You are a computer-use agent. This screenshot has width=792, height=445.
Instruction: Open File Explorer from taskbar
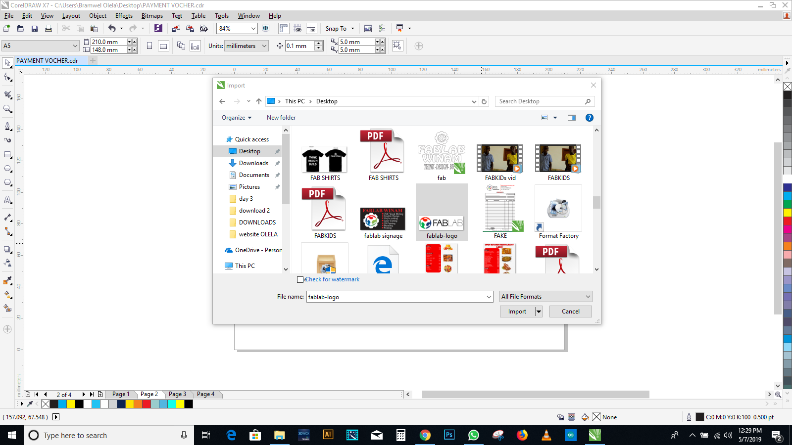click(x=280, y=435)
